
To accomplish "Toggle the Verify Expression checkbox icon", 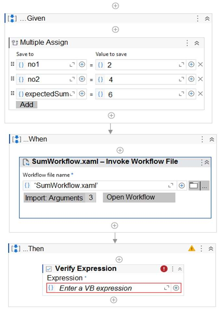I will coord(49,269).
